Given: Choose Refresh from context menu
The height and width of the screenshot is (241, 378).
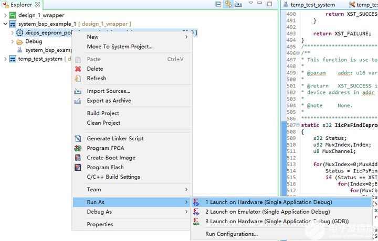Looking at the screenshot, I should [132, 79].
